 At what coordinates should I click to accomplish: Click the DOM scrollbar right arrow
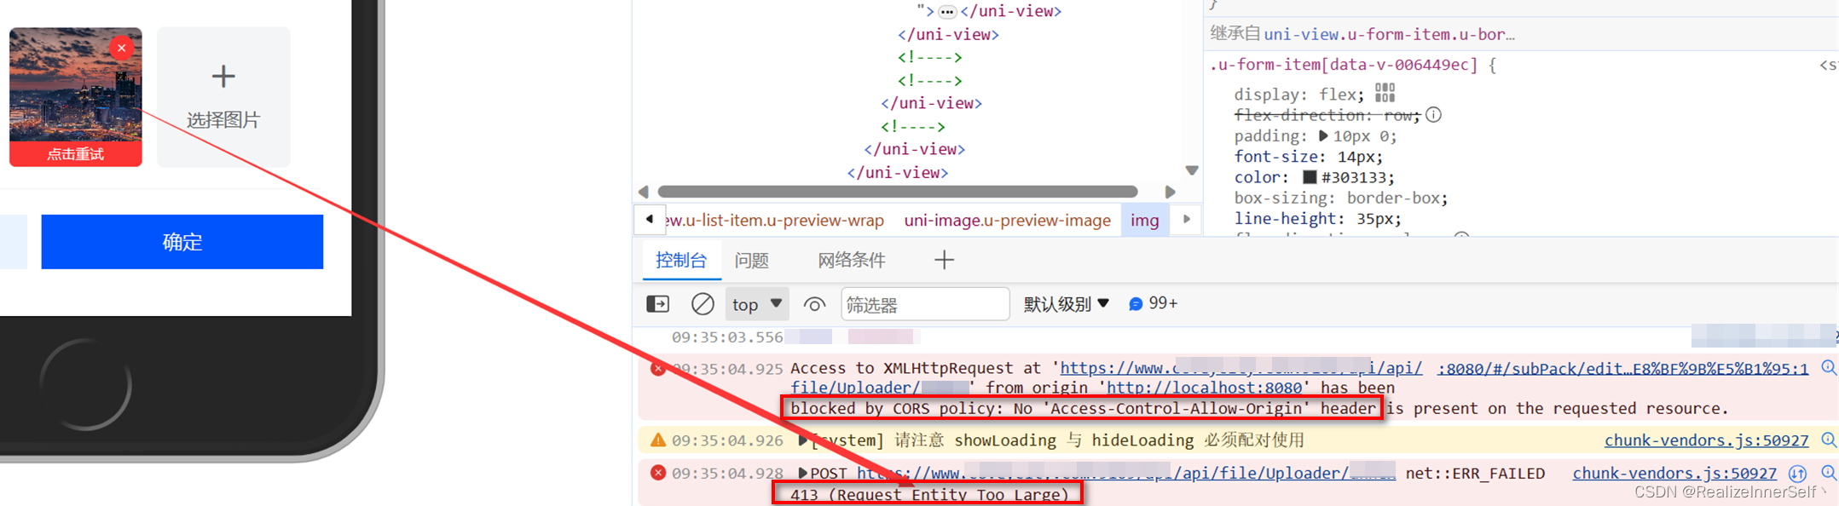point(1170,193)
